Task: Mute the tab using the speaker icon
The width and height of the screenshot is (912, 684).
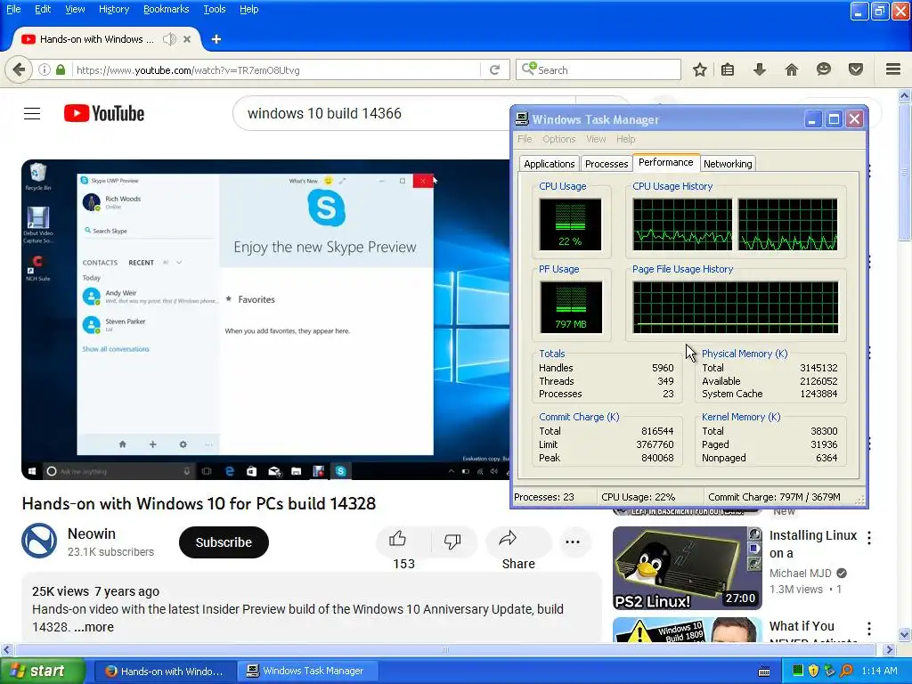Action: pos(169,39)
